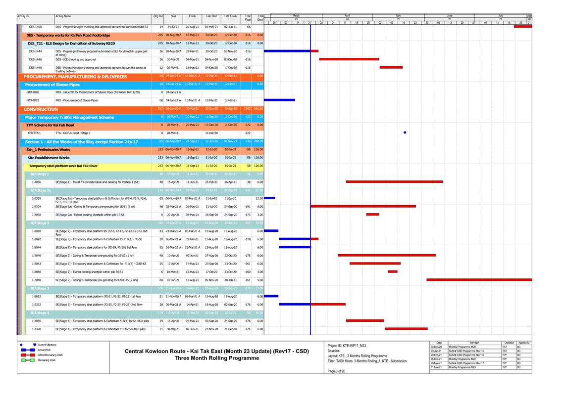Click the April month header in timescale

(347, 16)
